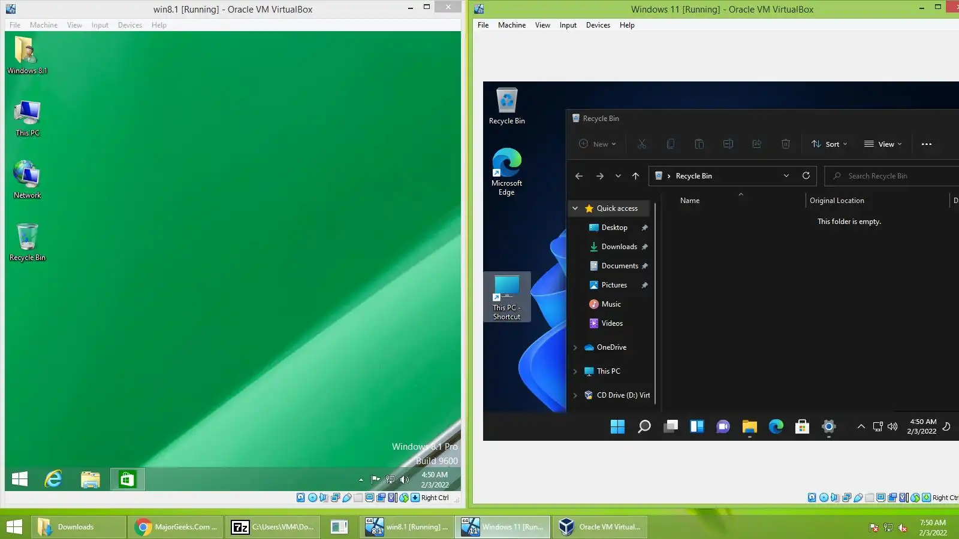
Task: Open Microsoft Store on Windows 11 taskbar
Action: [803, 426]
